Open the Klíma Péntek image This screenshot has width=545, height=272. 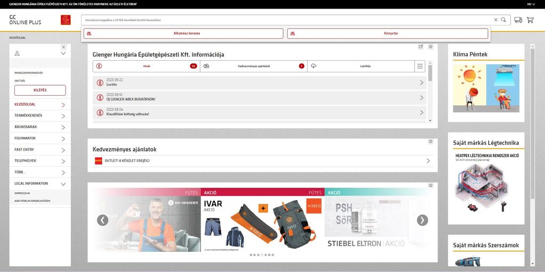pyautogui.click(x=486, y=88)
